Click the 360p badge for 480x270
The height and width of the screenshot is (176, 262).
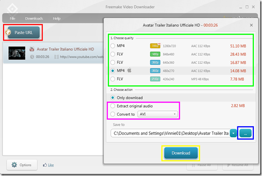155,71
